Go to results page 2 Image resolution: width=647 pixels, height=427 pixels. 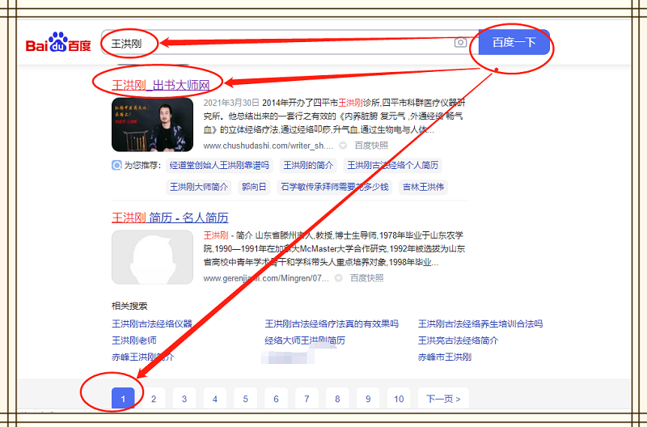click(x=153, y=399)
